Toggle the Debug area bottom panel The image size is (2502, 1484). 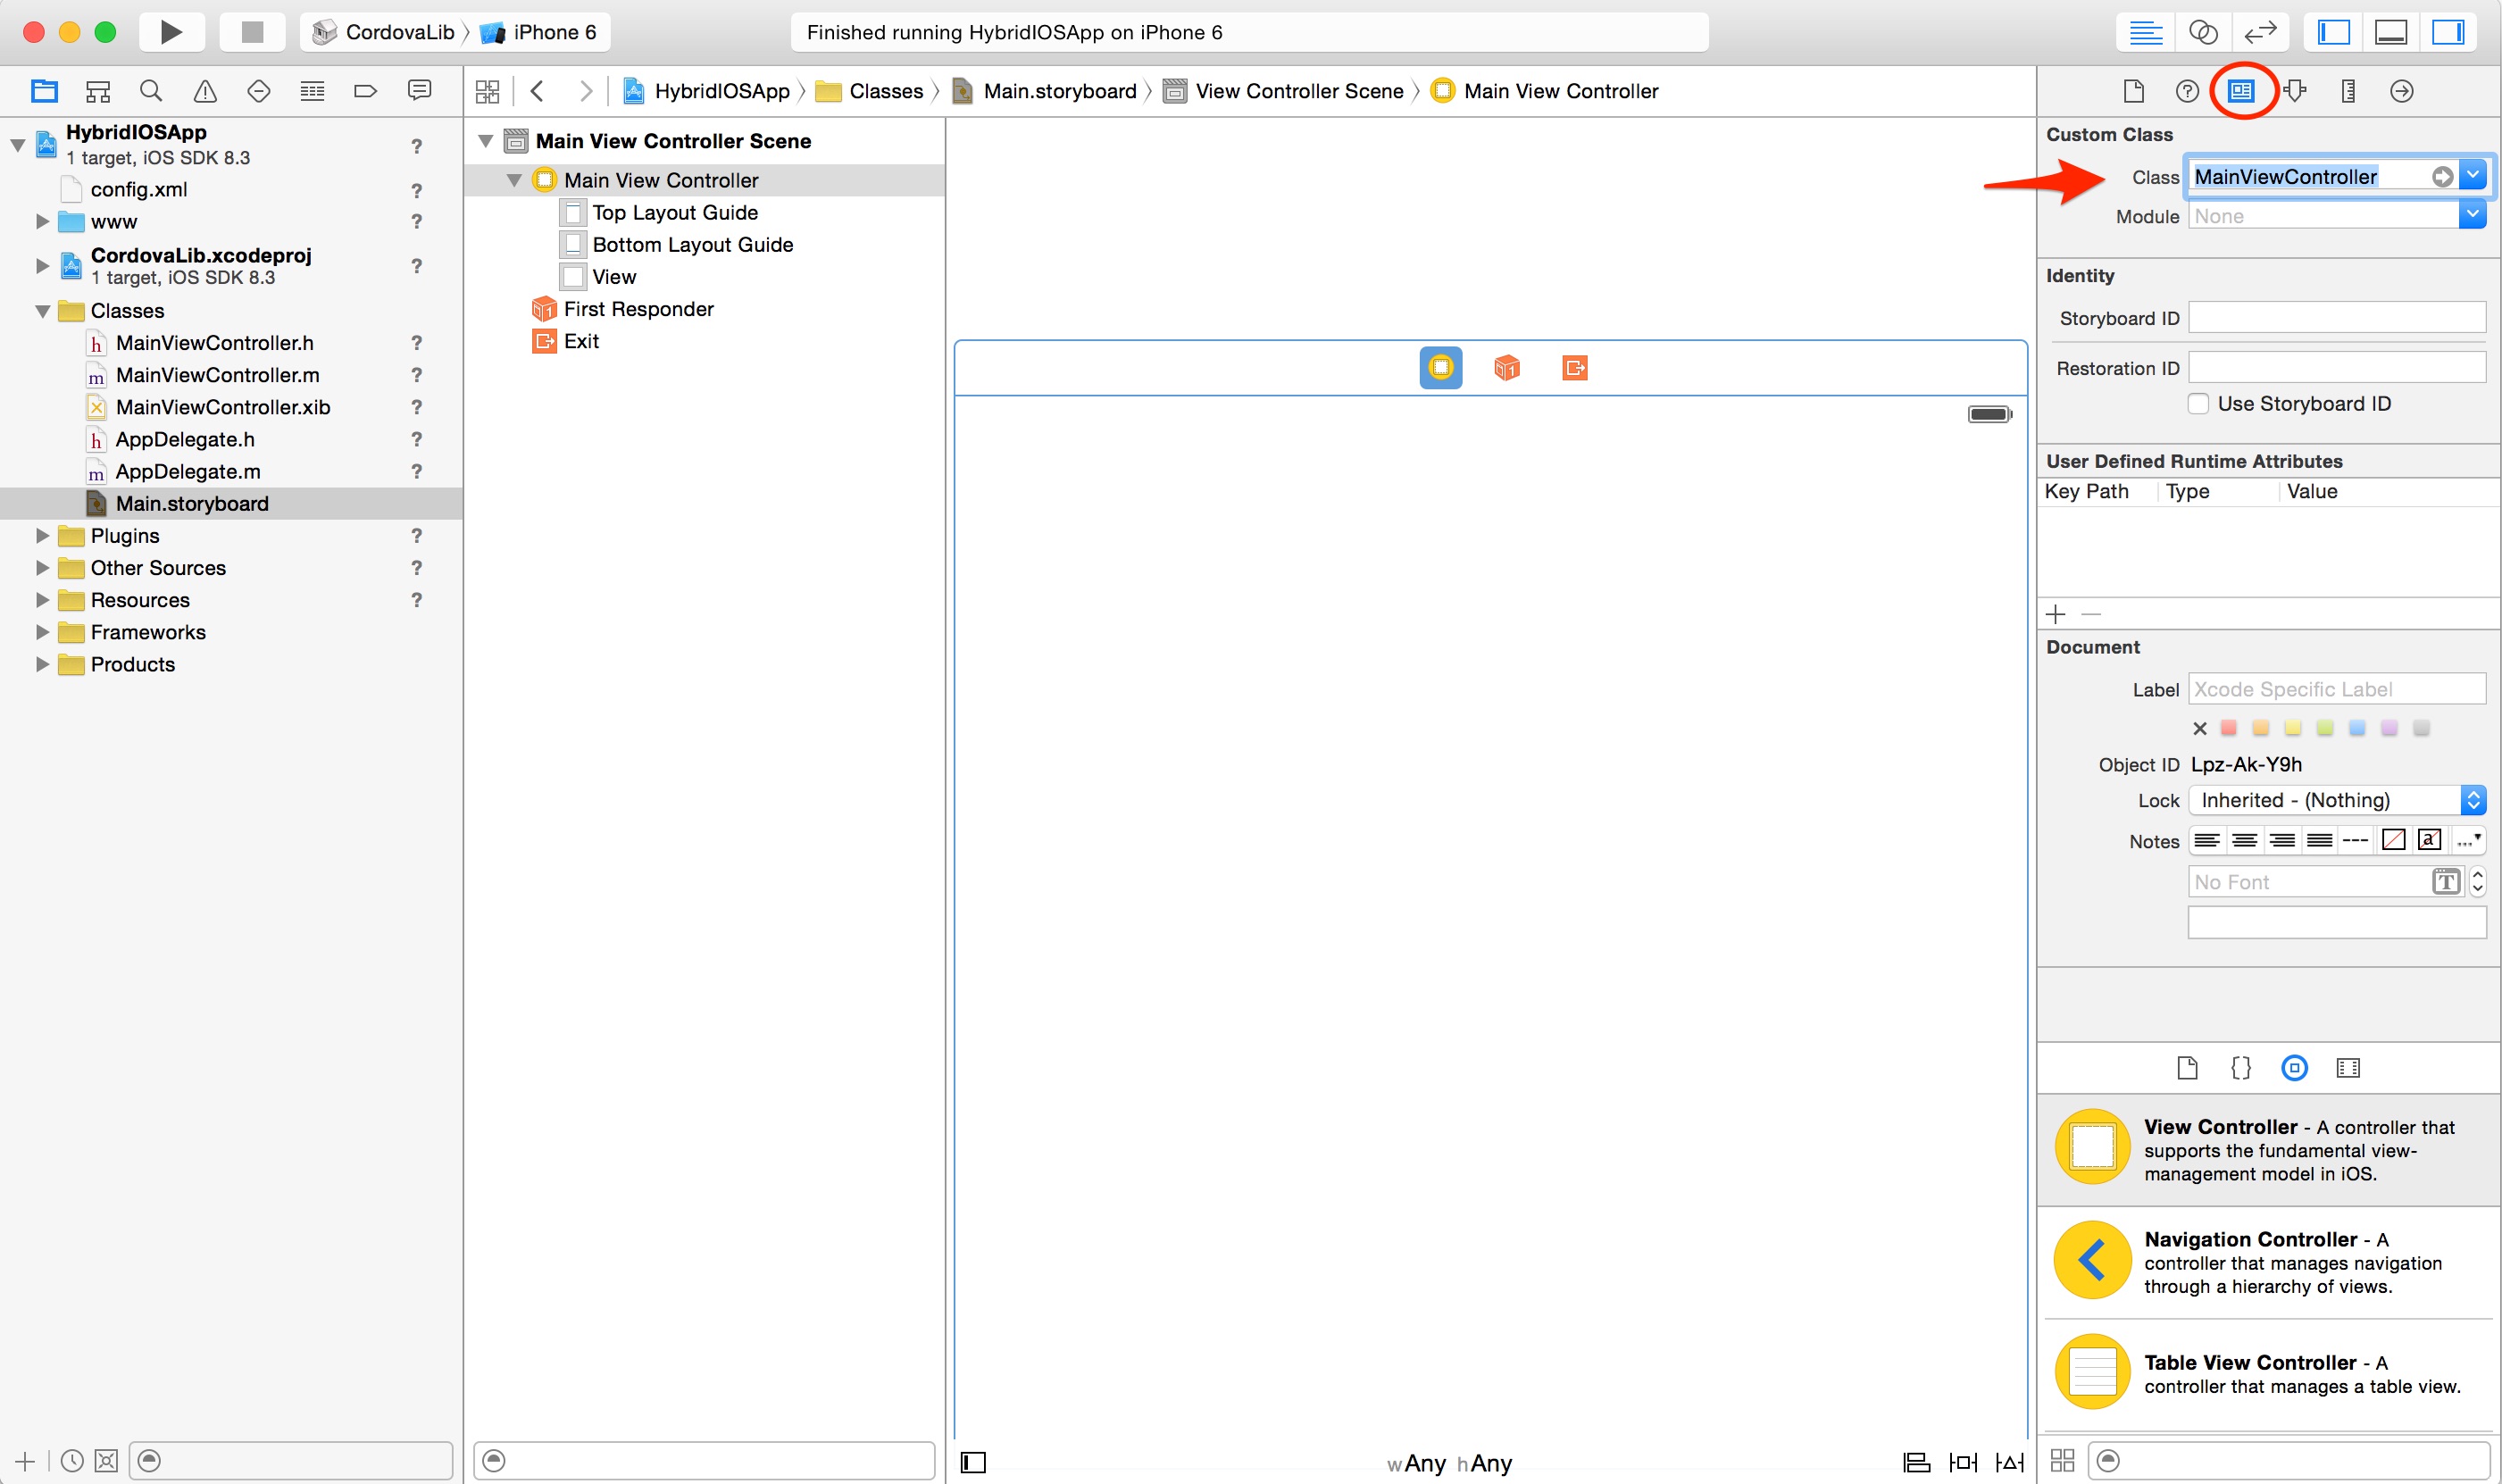point(2391,32)
